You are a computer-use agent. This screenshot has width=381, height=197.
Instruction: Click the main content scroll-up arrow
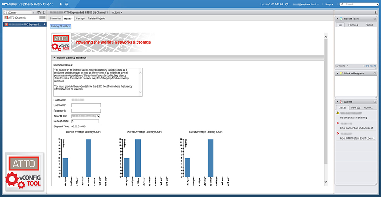326,36
